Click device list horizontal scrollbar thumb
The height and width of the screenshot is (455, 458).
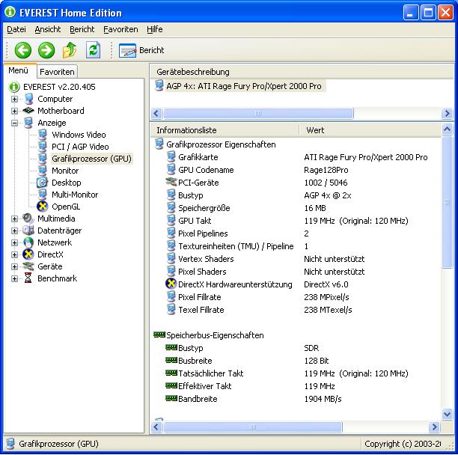[x=258, y=113]
